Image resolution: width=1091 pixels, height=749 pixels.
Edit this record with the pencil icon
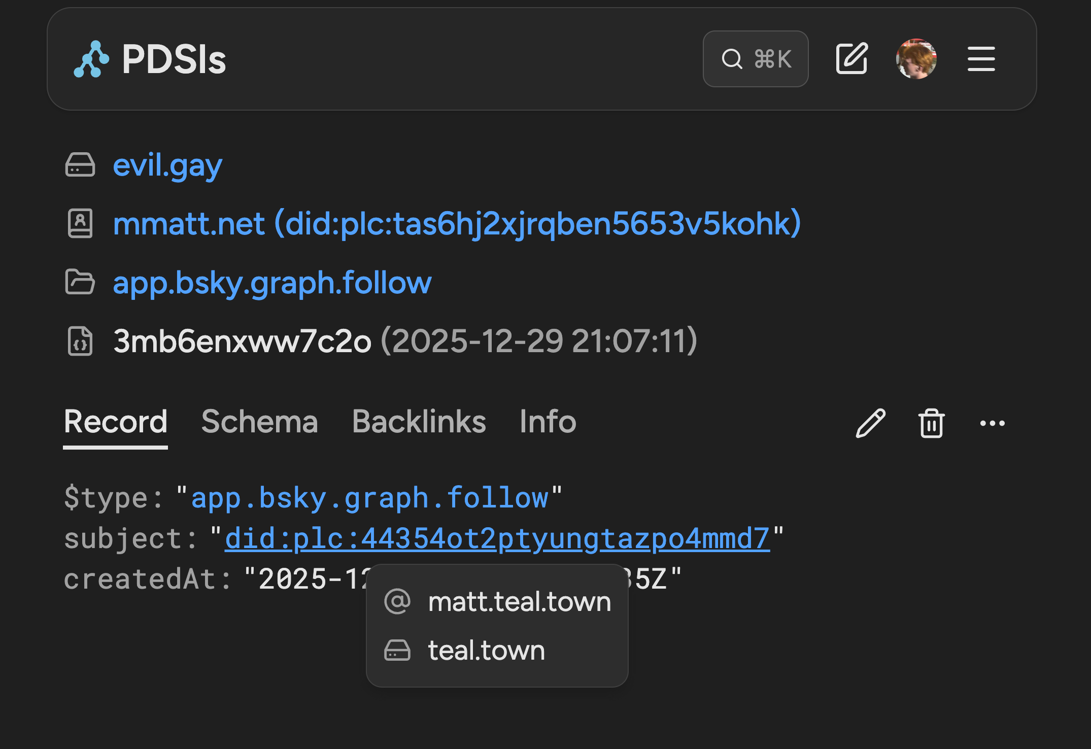point(870,423)
